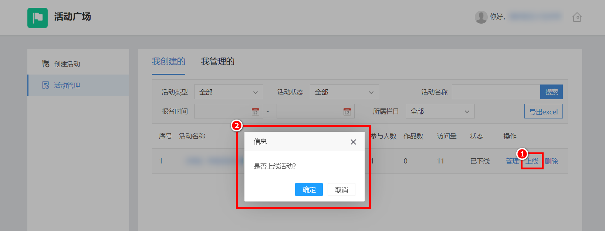Click the home icon in header
The image size is (605, 231).
(x=577, y=17)
